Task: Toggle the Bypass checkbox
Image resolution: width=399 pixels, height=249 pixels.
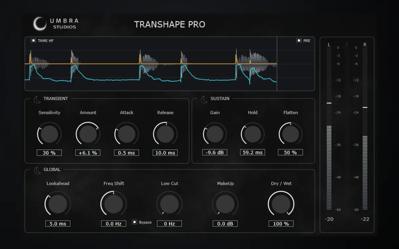Action: [135, 222]
